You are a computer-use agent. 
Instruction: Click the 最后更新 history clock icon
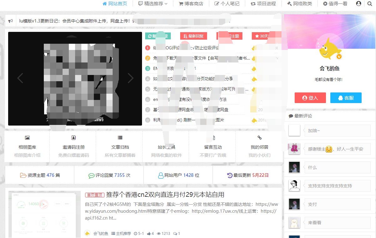pos(230,175)
